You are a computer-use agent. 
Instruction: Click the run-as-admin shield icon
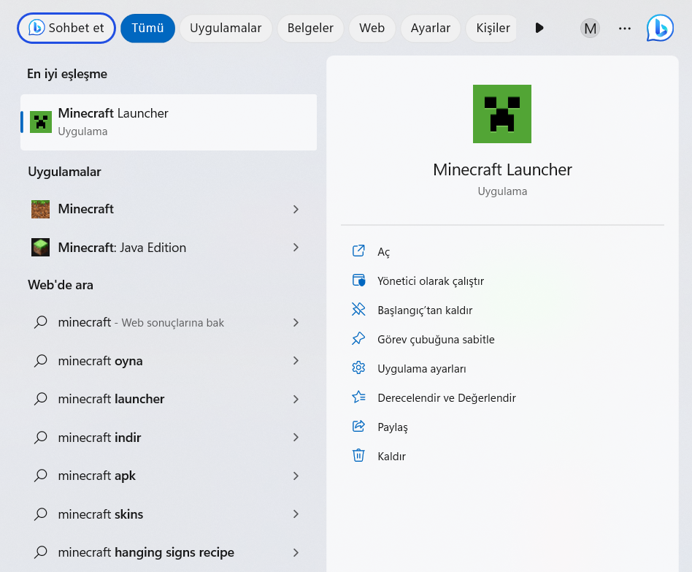click(x=358, y=280)
